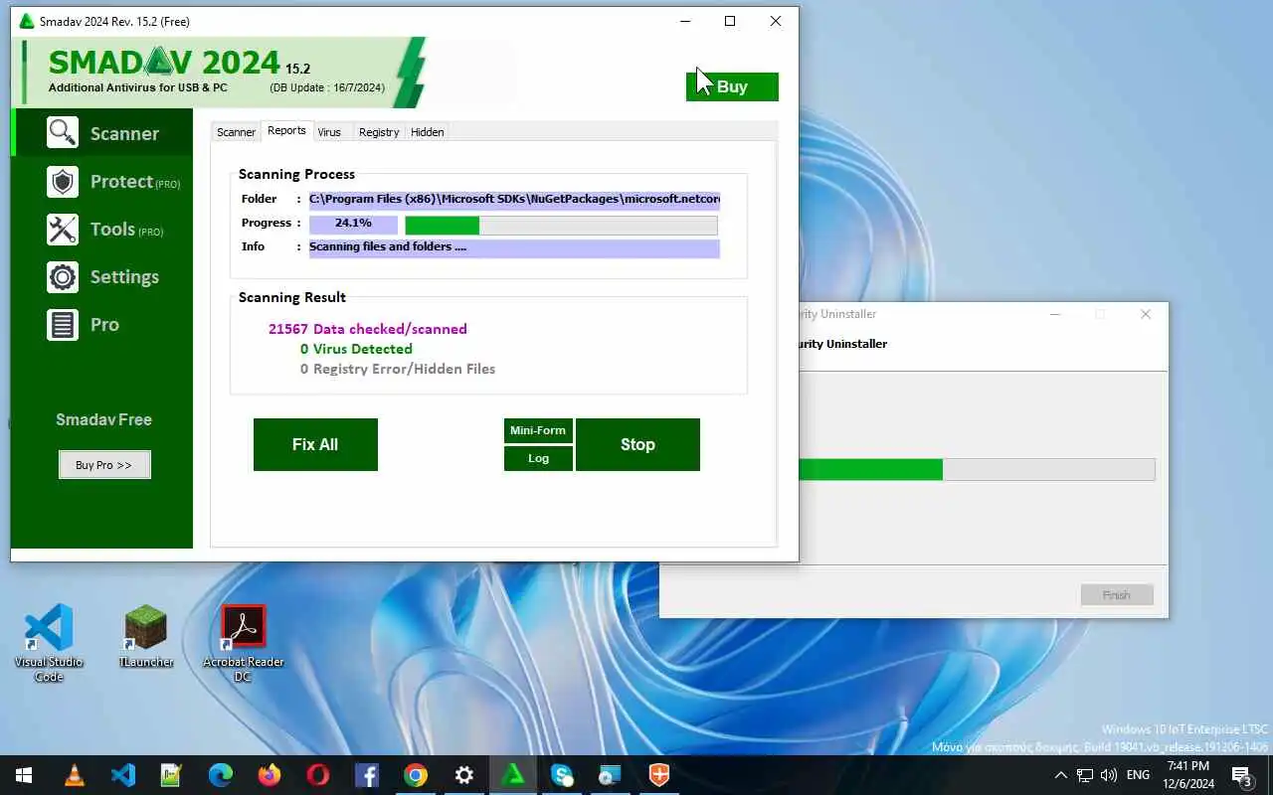1273x795 pixels.
Task: Close the Uninstaller window
Action: point(1146,314)
